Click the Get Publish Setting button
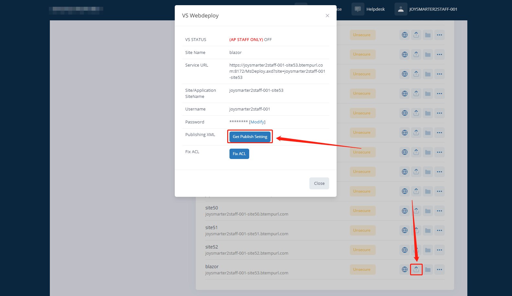This screenshot has height=296, width=512. coord(250,137)
